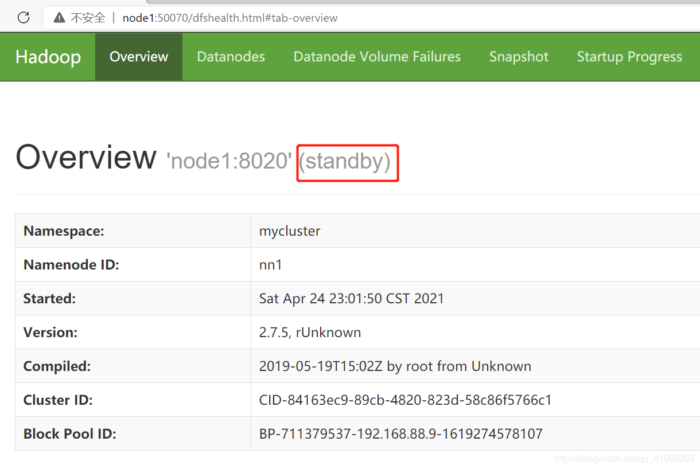Screen dimensions: 700x469
Task: Switch to the Datanodes tab
Action: pyautogui.click(x=231, y=57)
